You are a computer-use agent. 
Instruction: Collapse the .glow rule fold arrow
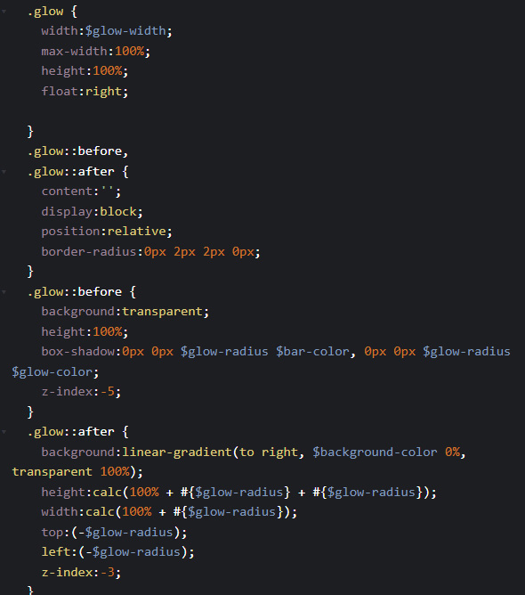tap(4, 12)
